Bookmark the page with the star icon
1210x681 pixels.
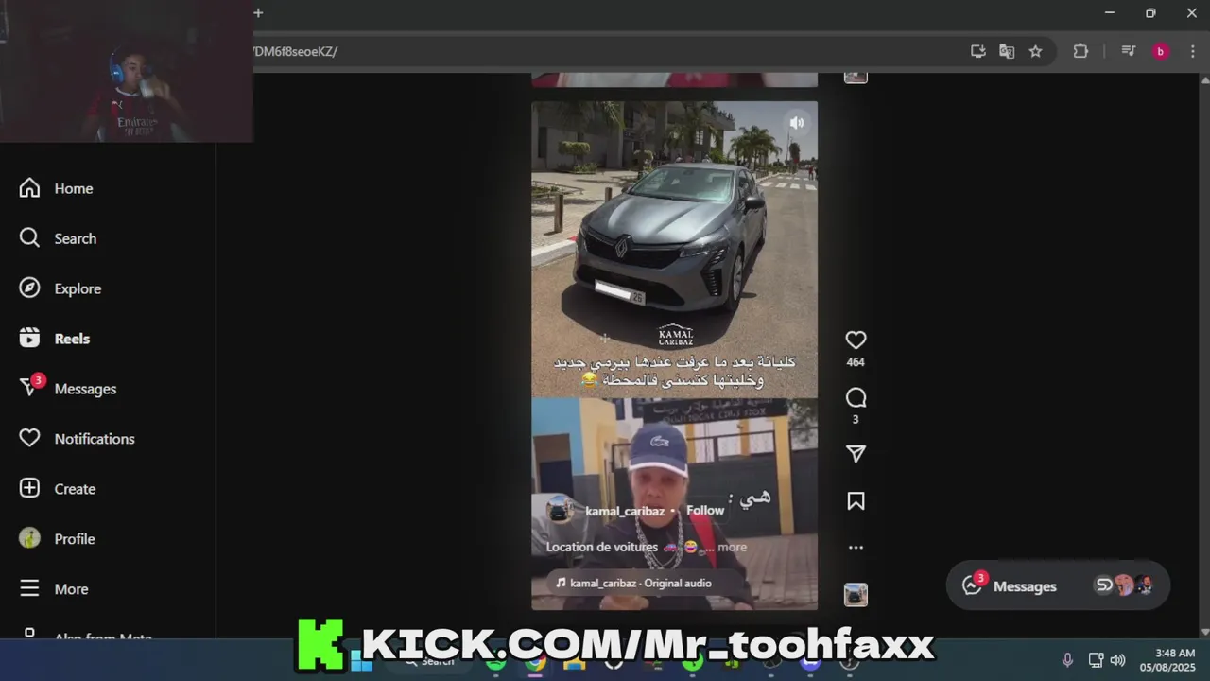1036,51
